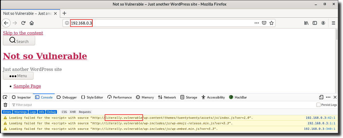Click the Pocket save icon
The image size is (343, 138).
coord(264,23)
